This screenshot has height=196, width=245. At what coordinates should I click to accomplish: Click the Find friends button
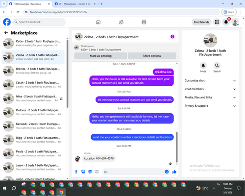tap(201, 22)
